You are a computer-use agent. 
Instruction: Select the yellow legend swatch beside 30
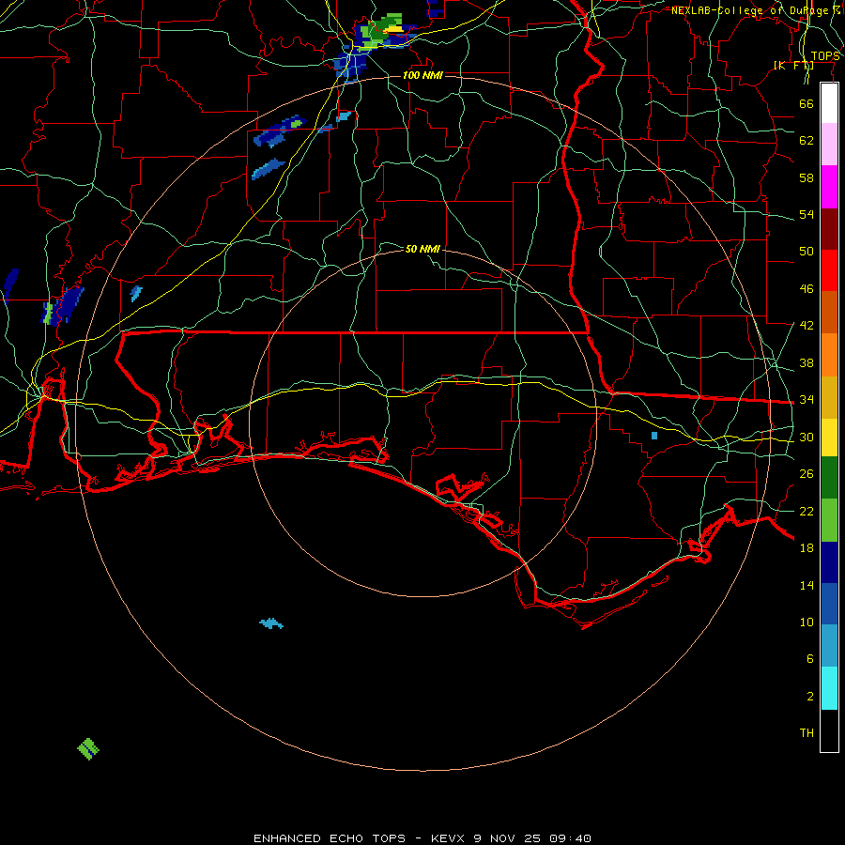click(x=829, y=437)
